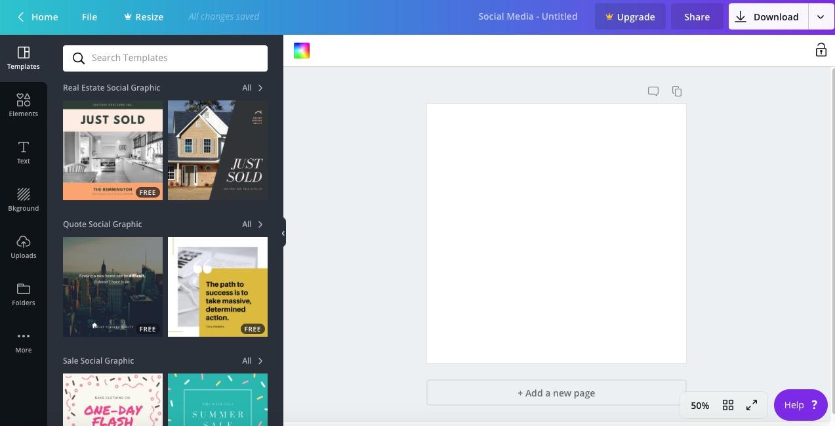
Task: Duplicate the page with copy icon
Action: point(677,91)
